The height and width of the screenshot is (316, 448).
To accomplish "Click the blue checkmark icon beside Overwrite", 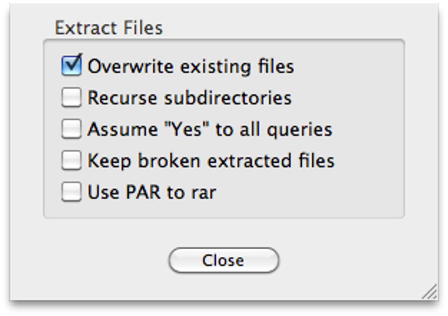I will point(72,64).
